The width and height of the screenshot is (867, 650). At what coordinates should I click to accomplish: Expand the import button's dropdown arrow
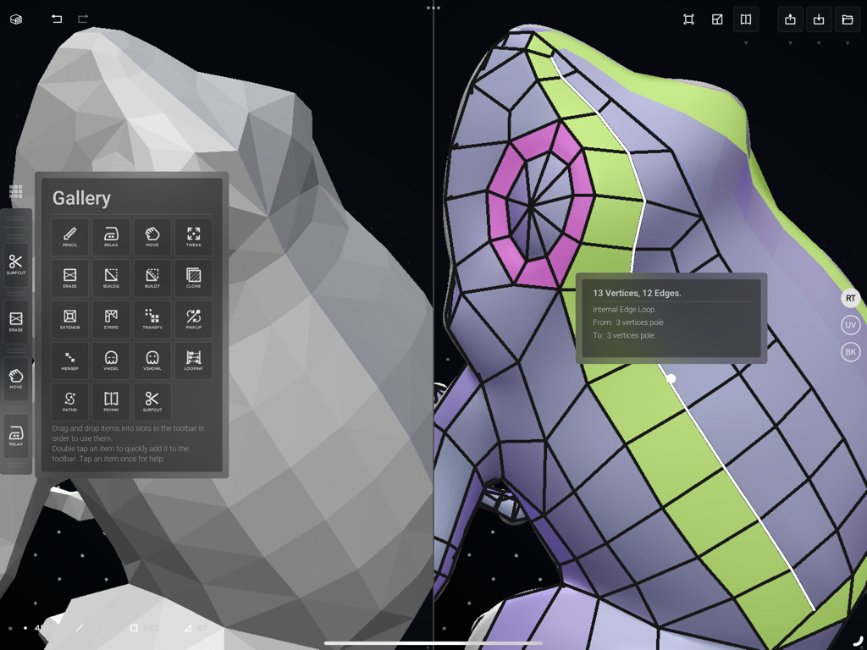coord(819,42)
